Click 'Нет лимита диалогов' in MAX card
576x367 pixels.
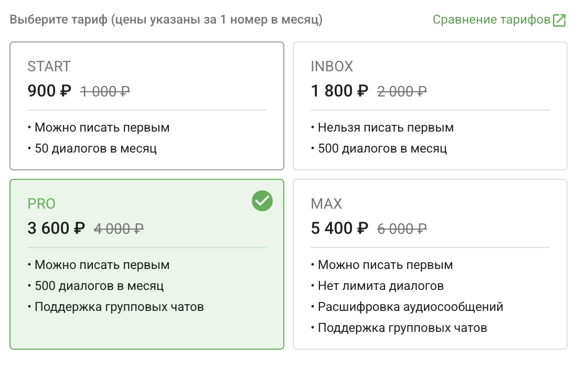381,286
